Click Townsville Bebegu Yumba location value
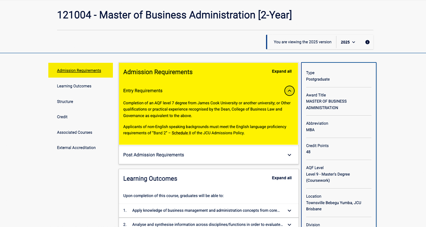This screenshot has height=227, width=426. [x=334, y=206]
